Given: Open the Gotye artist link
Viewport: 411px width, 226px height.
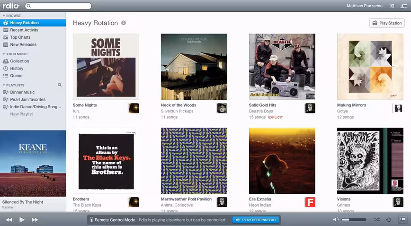Looking at the screenshot, I should tap(342, 111).
